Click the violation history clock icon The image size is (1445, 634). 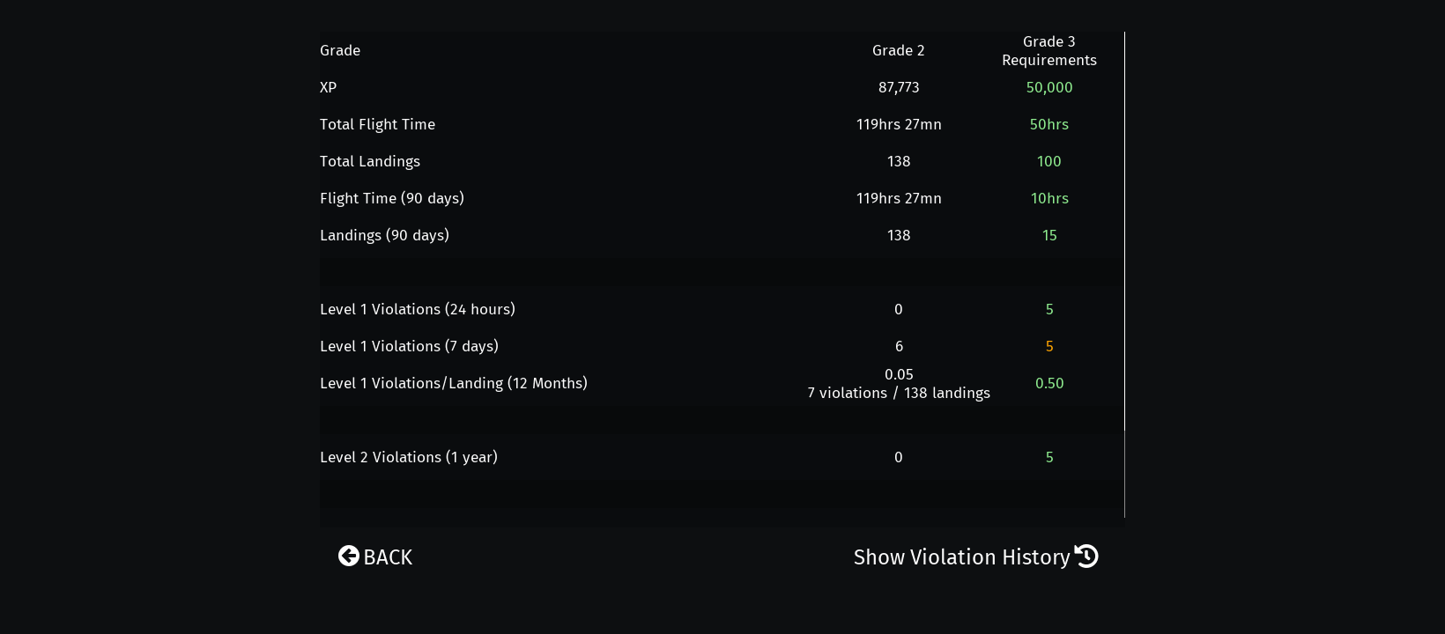click(x=1086, y=557)
